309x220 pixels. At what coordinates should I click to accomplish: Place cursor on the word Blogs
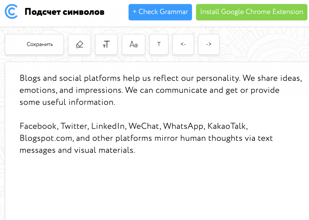point(30,78)
